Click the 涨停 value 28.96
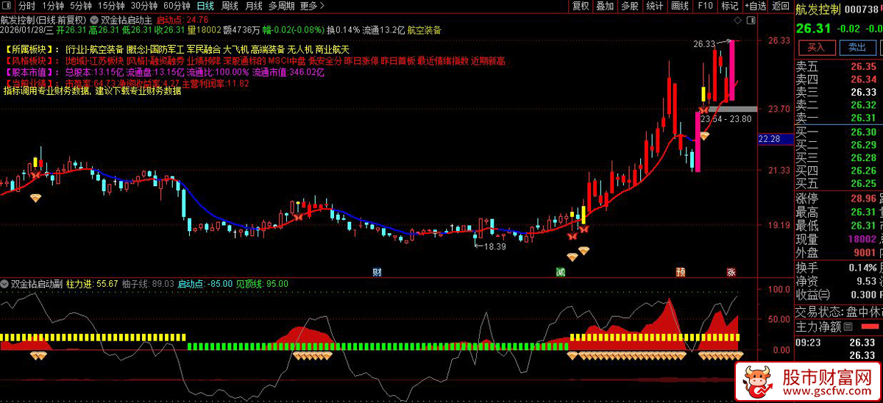The width and height of the screenshot is (883, 403). (x=863, y=199)
